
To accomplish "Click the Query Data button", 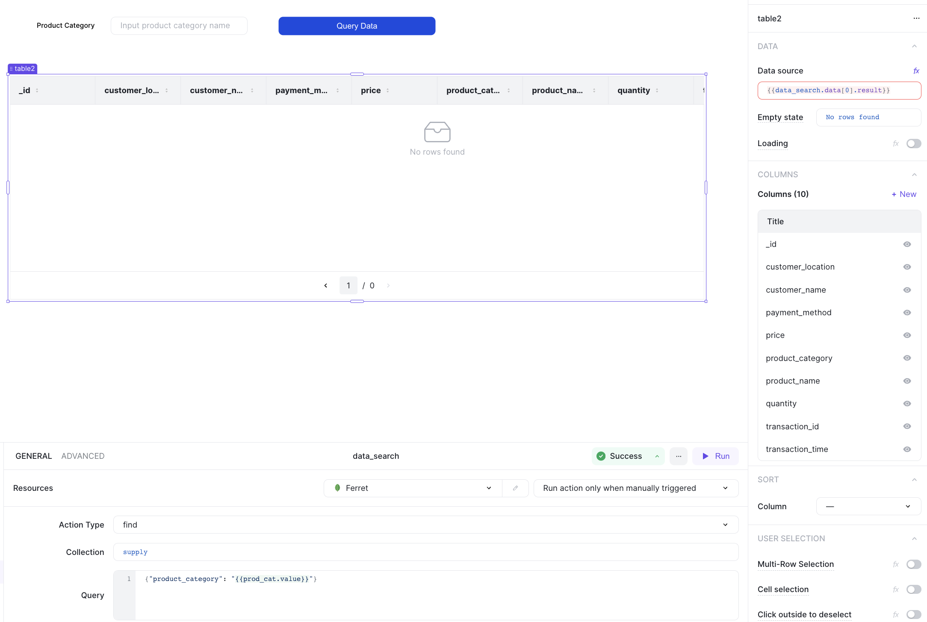I will point(357,26).
